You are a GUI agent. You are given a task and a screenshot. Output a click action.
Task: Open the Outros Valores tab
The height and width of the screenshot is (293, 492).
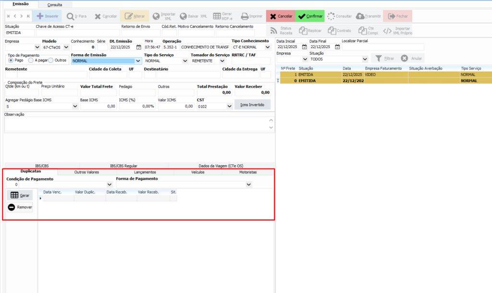coord(86,172)
